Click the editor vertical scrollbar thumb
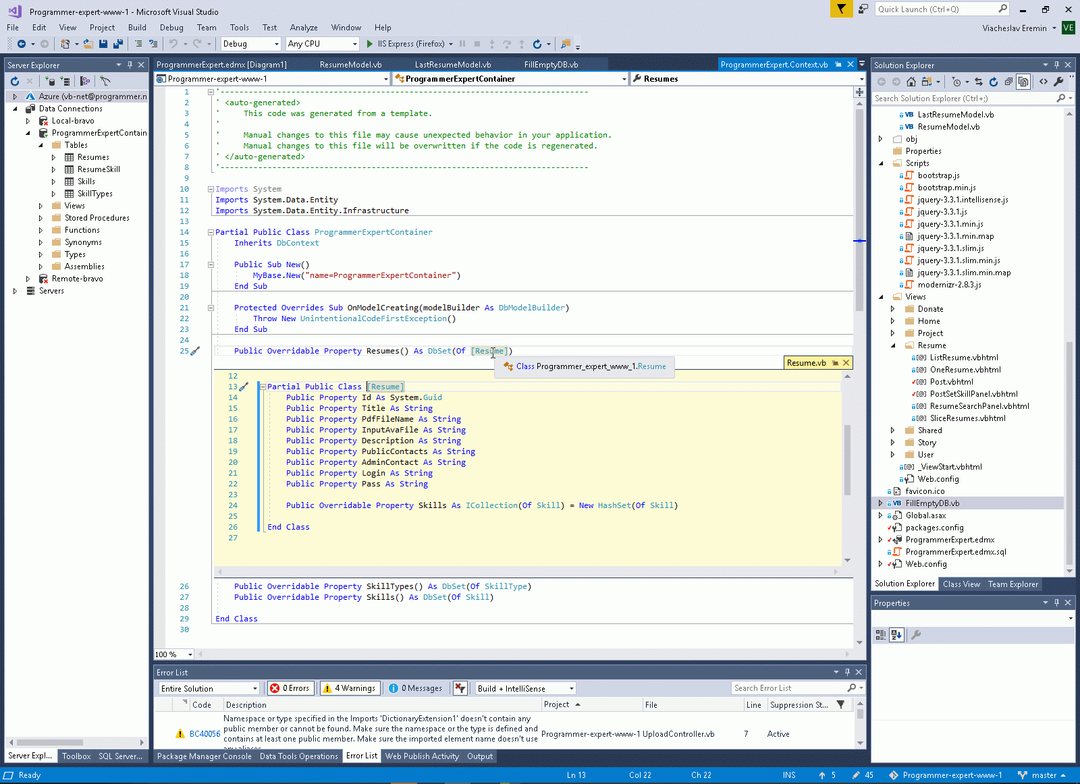 click(859, 202)
